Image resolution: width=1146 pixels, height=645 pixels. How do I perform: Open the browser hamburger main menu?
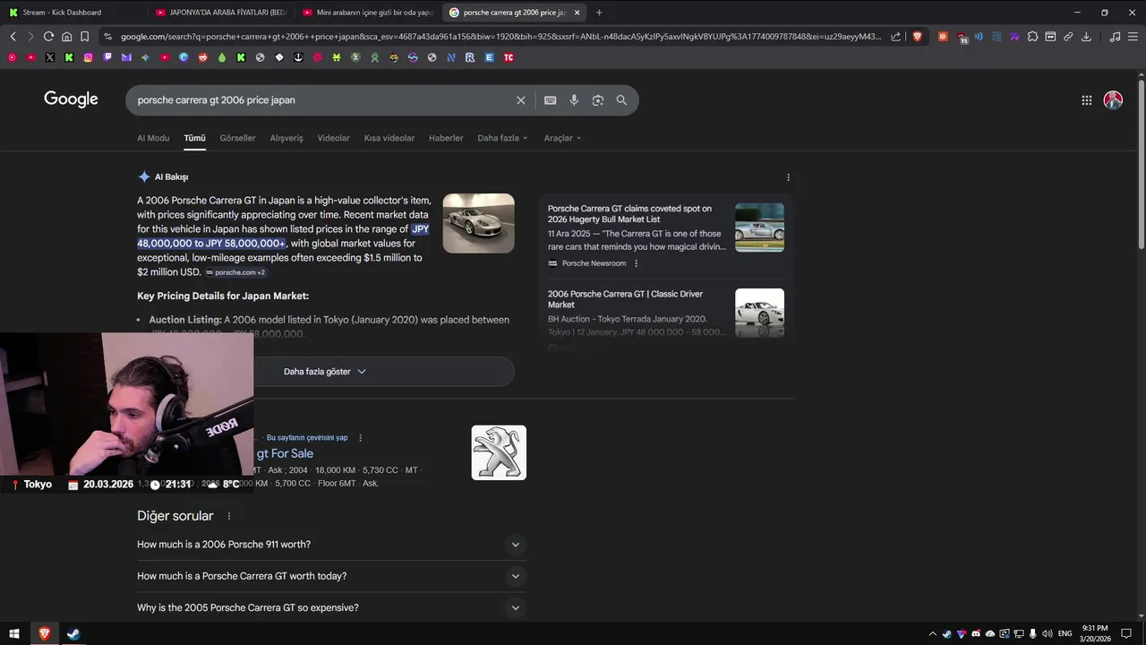[x=1133, y=37]
